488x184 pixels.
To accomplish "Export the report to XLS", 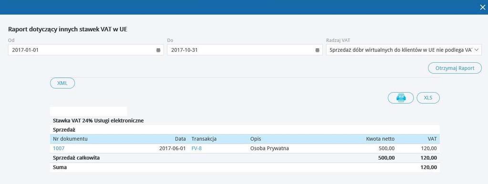I will click(x=428, y=98).
